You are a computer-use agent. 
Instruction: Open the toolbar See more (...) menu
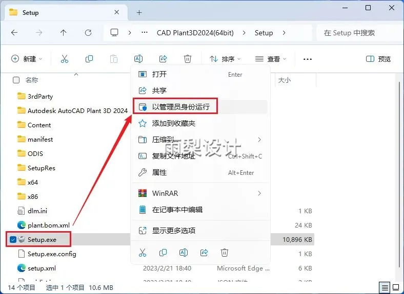coord(308,59)
